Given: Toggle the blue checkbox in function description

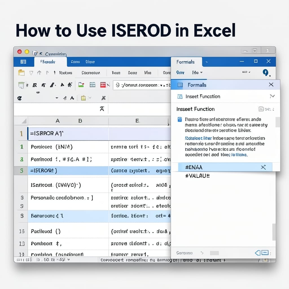Looking at the screenshot, I should (x=180, y=119).
